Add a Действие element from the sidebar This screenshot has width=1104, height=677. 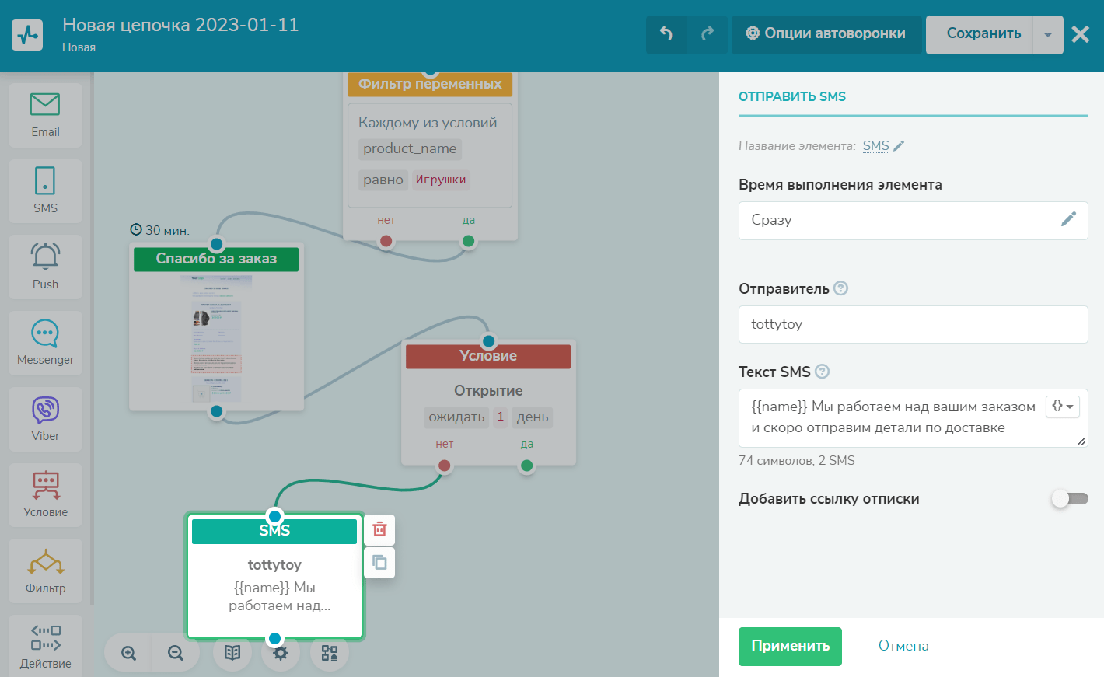pyautogui.click(x=45, y=647)
